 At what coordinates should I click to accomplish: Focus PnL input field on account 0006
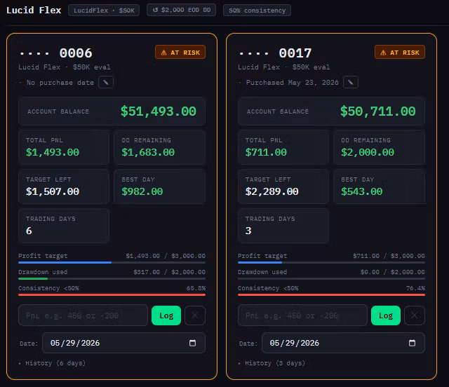83,315
